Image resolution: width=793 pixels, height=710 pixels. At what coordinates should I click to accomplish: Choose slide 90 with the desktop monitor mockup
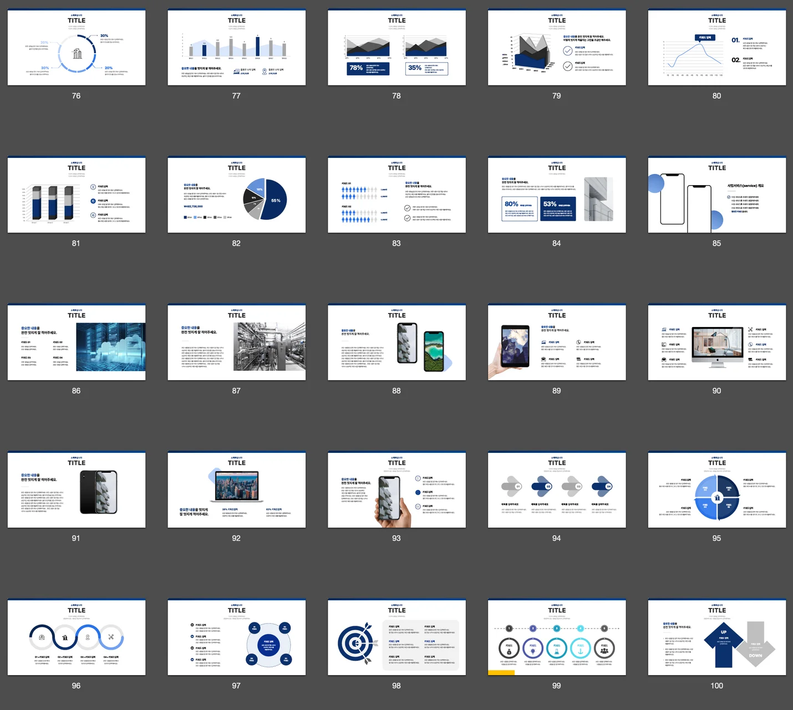[x=716, y=343]
